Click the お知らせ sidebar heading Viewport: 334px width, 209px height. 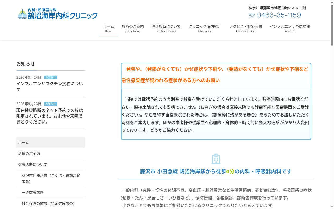click(26, 64)
